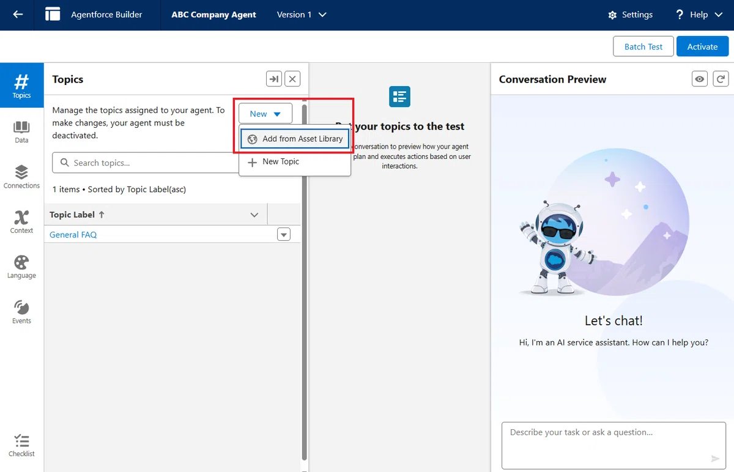Open the General FAQ topic link
The height and width of the screenshot is (472, 734).
[x=73, y=235]
